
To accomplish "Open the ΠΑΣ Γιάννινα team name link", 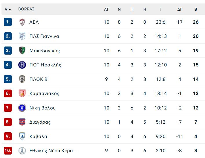I will [44, 36].
